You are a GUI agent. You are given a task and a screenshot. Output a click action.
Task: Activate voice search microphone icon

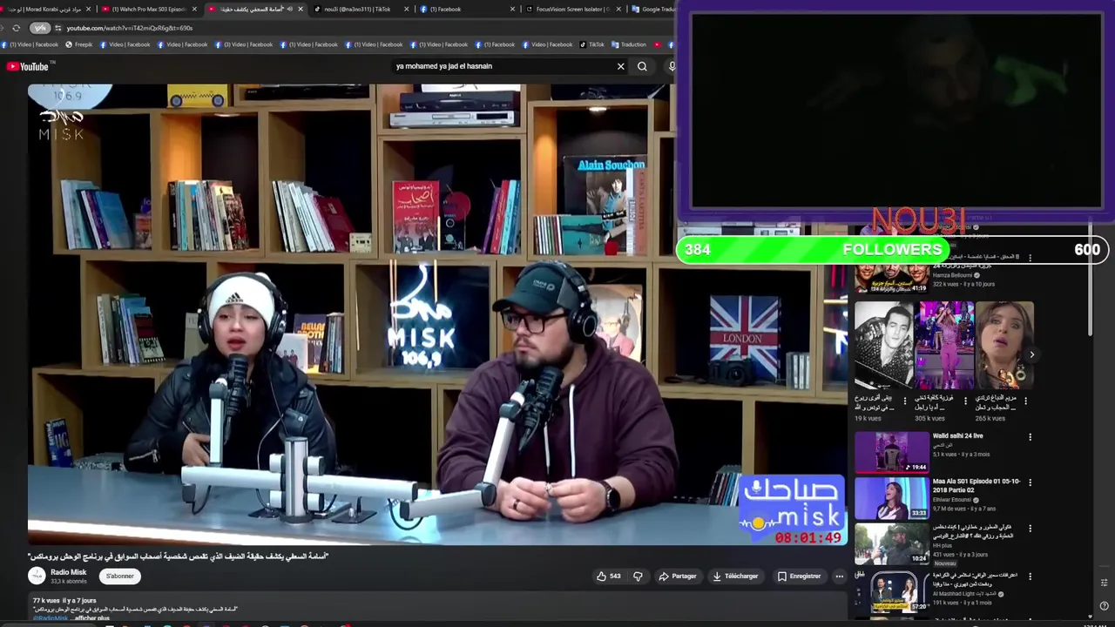point(672,66)
